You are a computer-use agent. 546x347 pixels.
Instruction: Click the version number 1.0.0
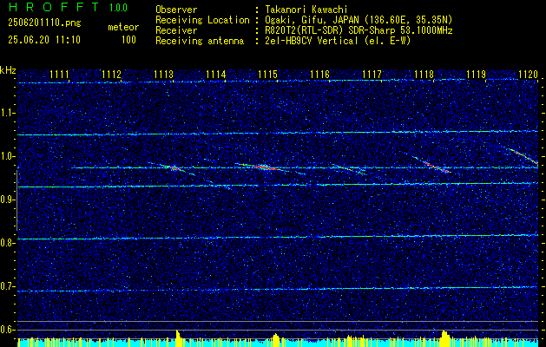pyautogui.click(x=118, y=8)
